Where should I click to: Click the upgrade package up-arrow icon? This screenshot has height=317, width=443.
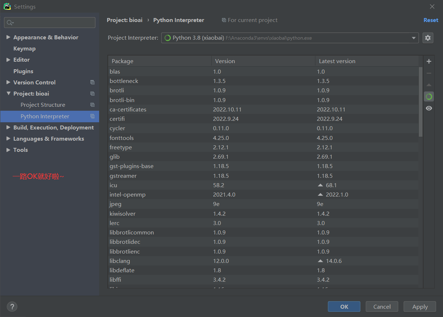coord(429,85)
